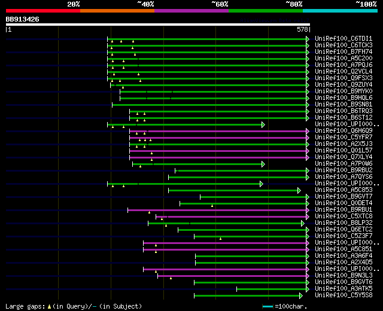Click the orange ~40% identity legend segment
This screenshot has width=383, height=311.
(117, 11)
